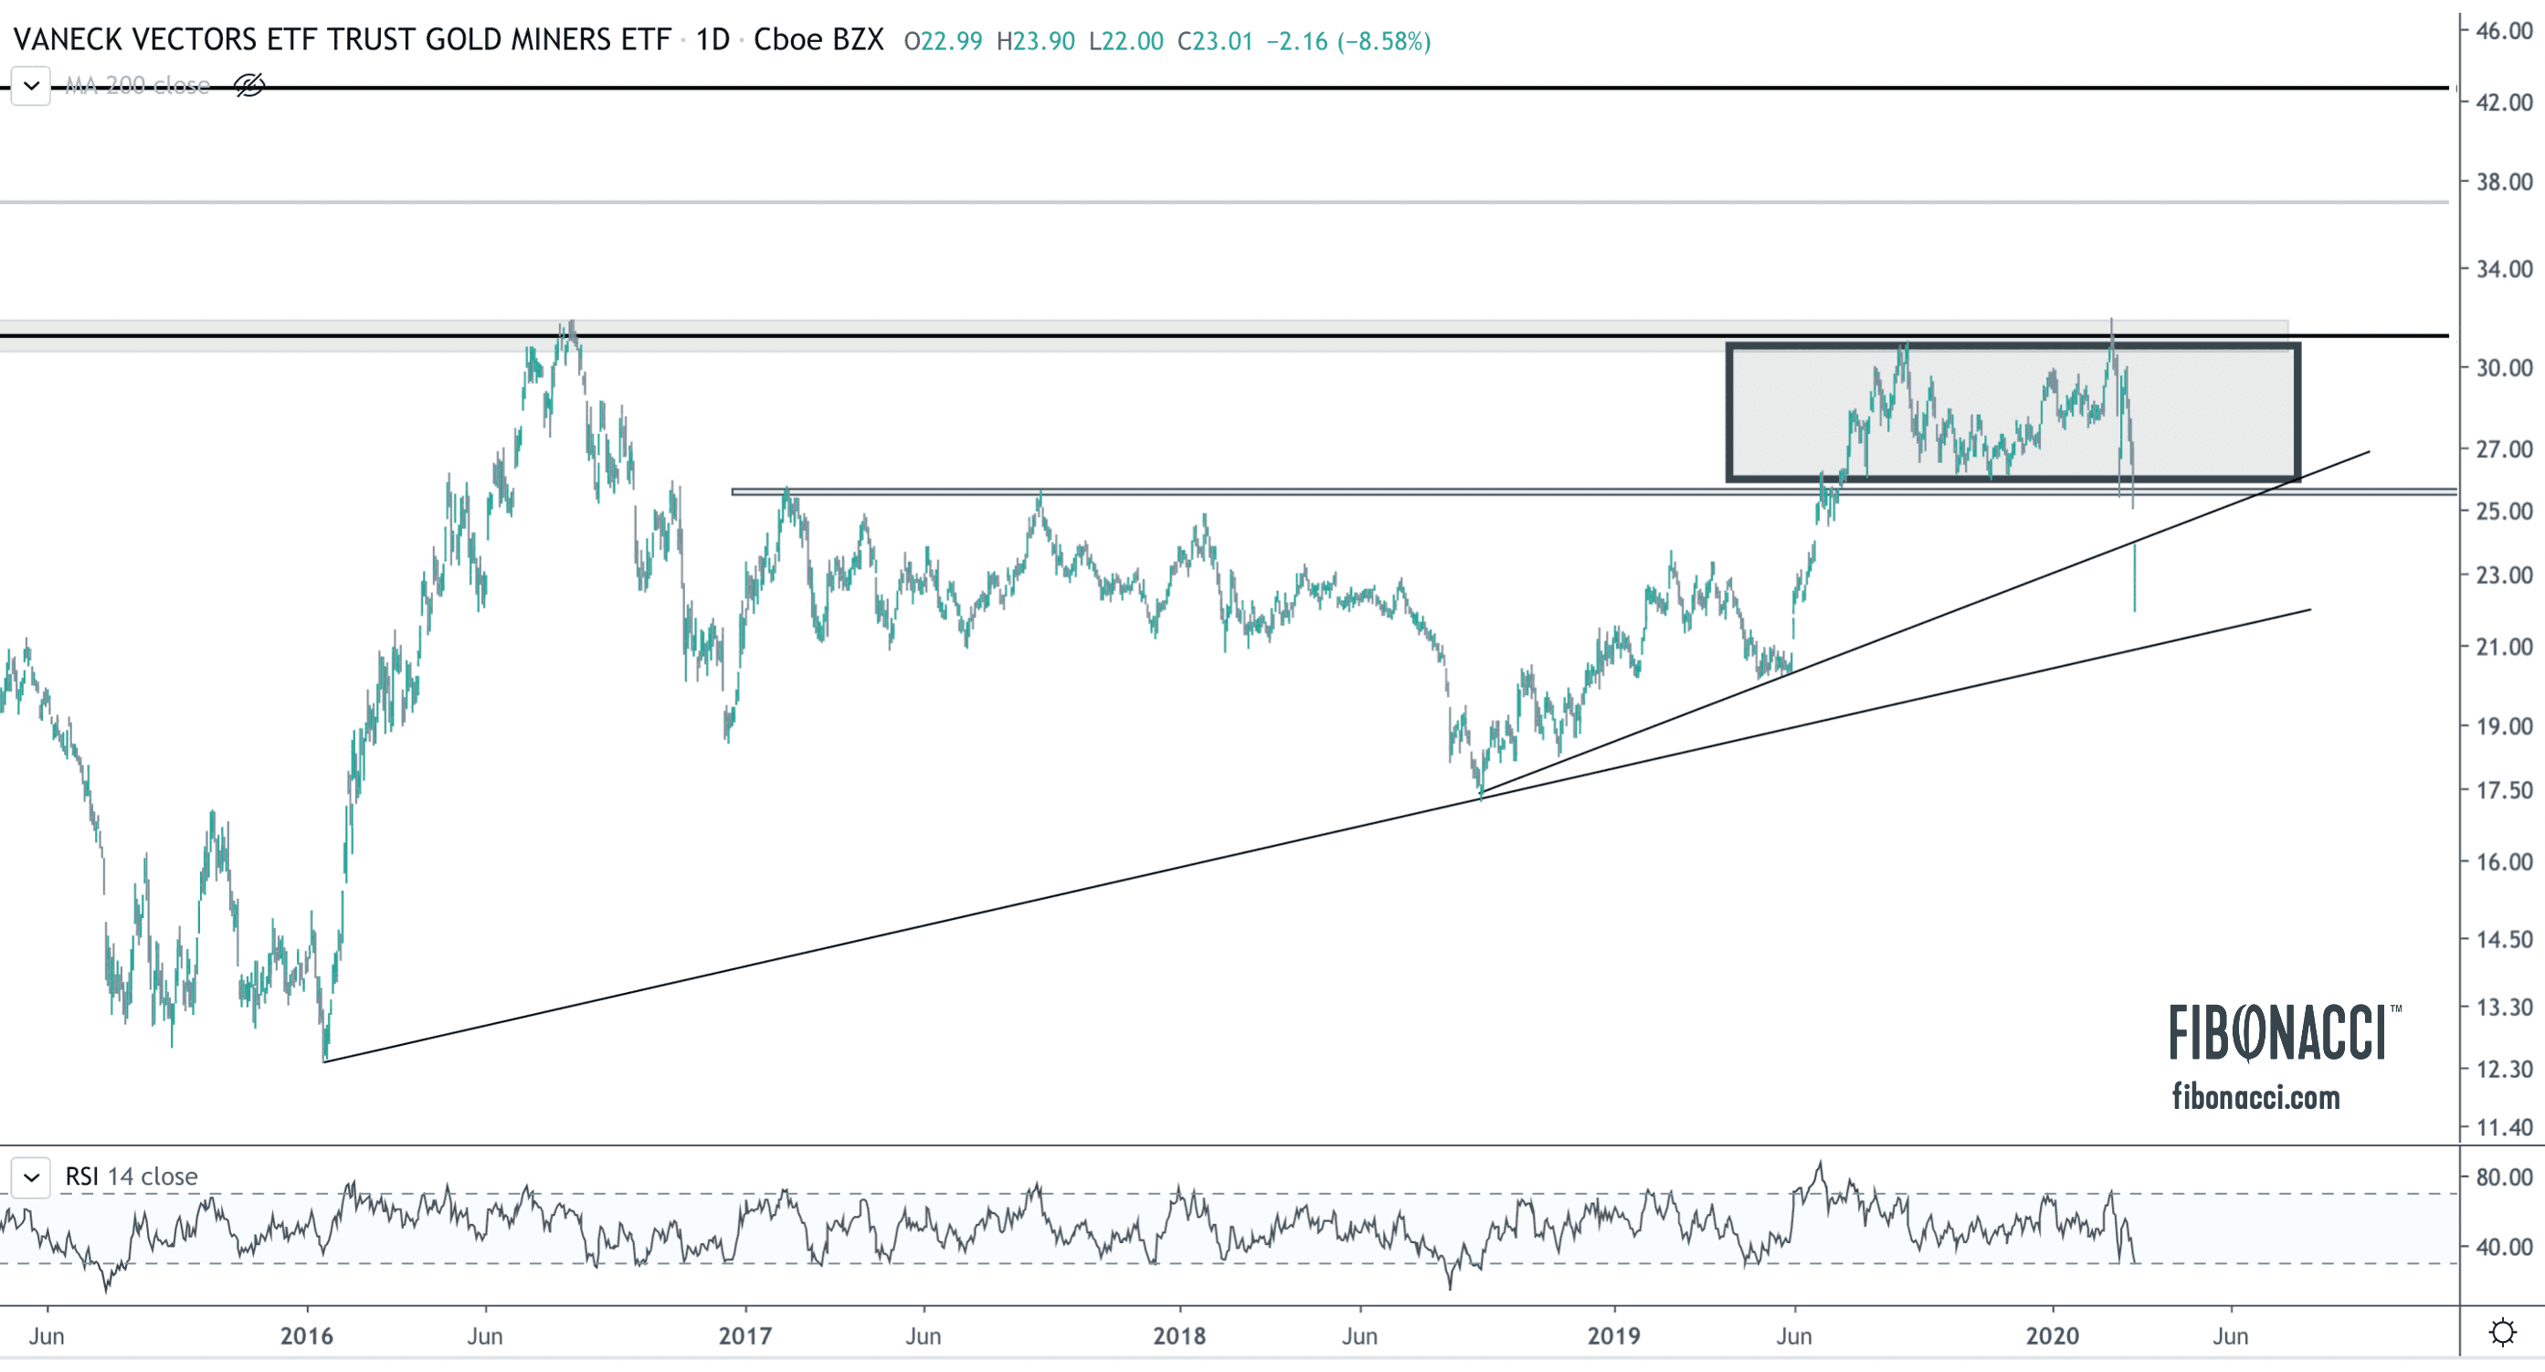Click the 30.00 price axis label
Screen dimensions: 2545x1372
(x=2504, y=367)
